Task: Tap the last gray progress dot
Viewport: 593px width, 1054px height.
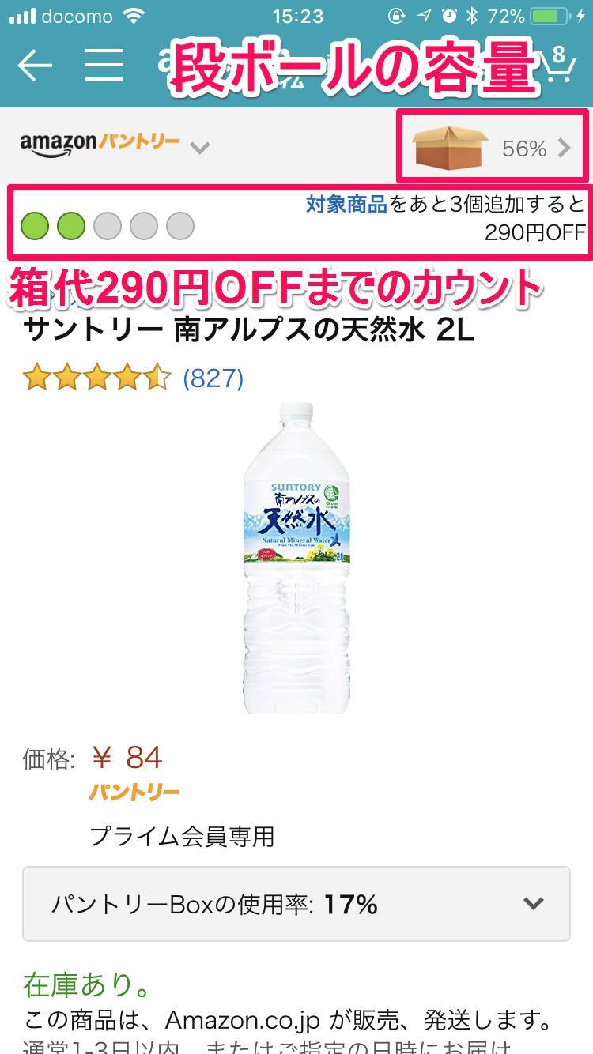Action: click(180, 226)
